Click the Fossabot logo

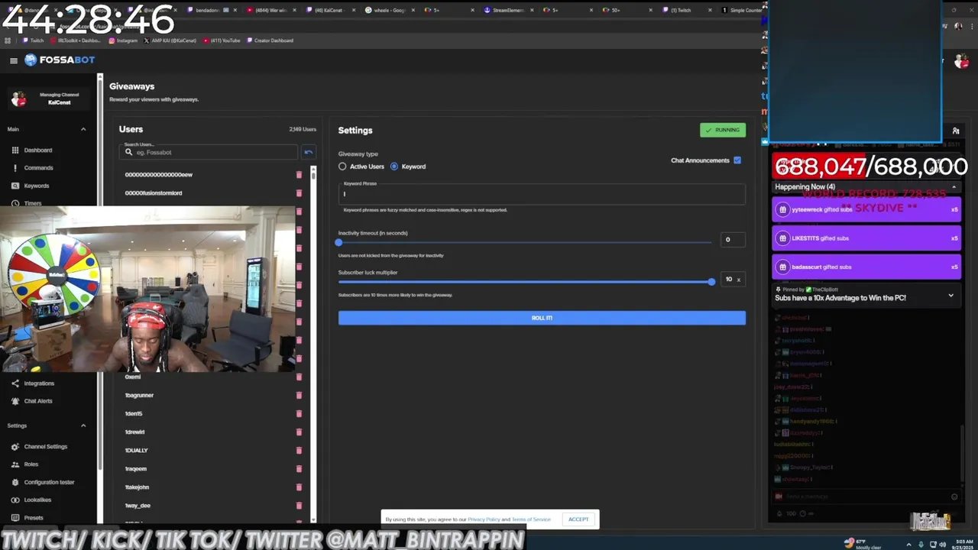click(60, 60)
